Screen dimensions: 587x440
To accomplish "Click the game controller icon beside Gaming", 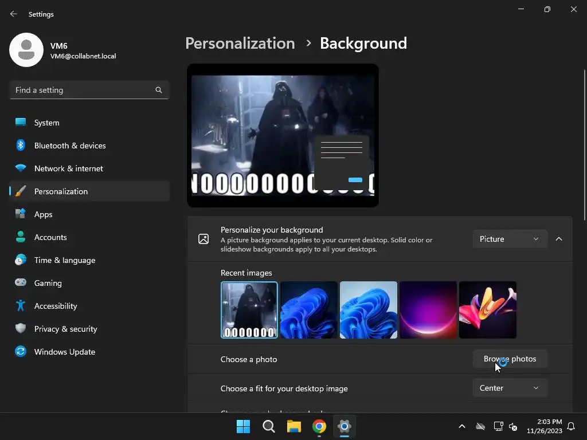I will 21,282.
